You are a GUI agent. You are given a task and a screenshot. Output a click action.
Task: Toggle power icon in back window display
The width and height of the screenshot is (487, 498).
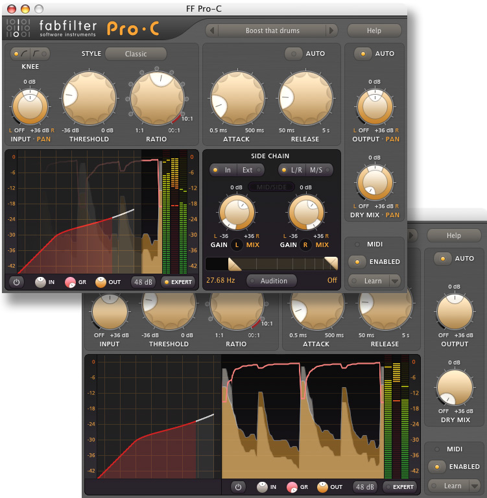click(x=238, y=487)
